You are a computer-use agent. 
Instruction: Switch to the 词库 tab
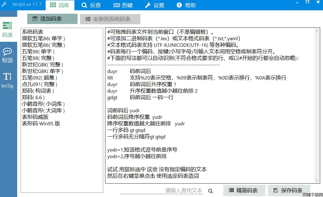60,5
